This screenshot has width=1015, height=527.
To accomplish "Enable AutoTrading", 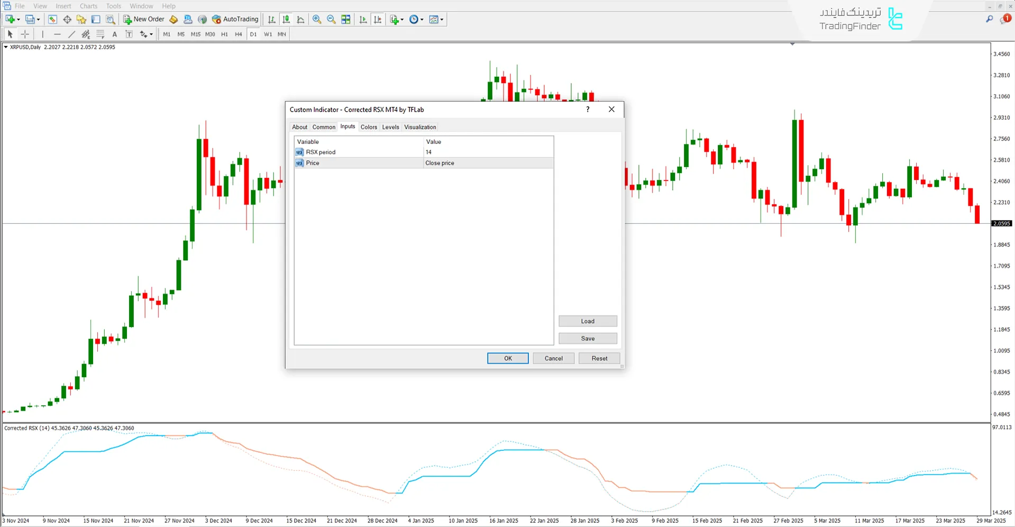I will [x=235, y=19].
